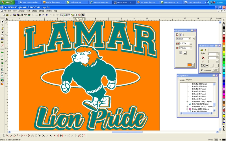This screenshot has width=226, height=141.
Task: Click the Open file folder icon
Action: click(7, 15)
